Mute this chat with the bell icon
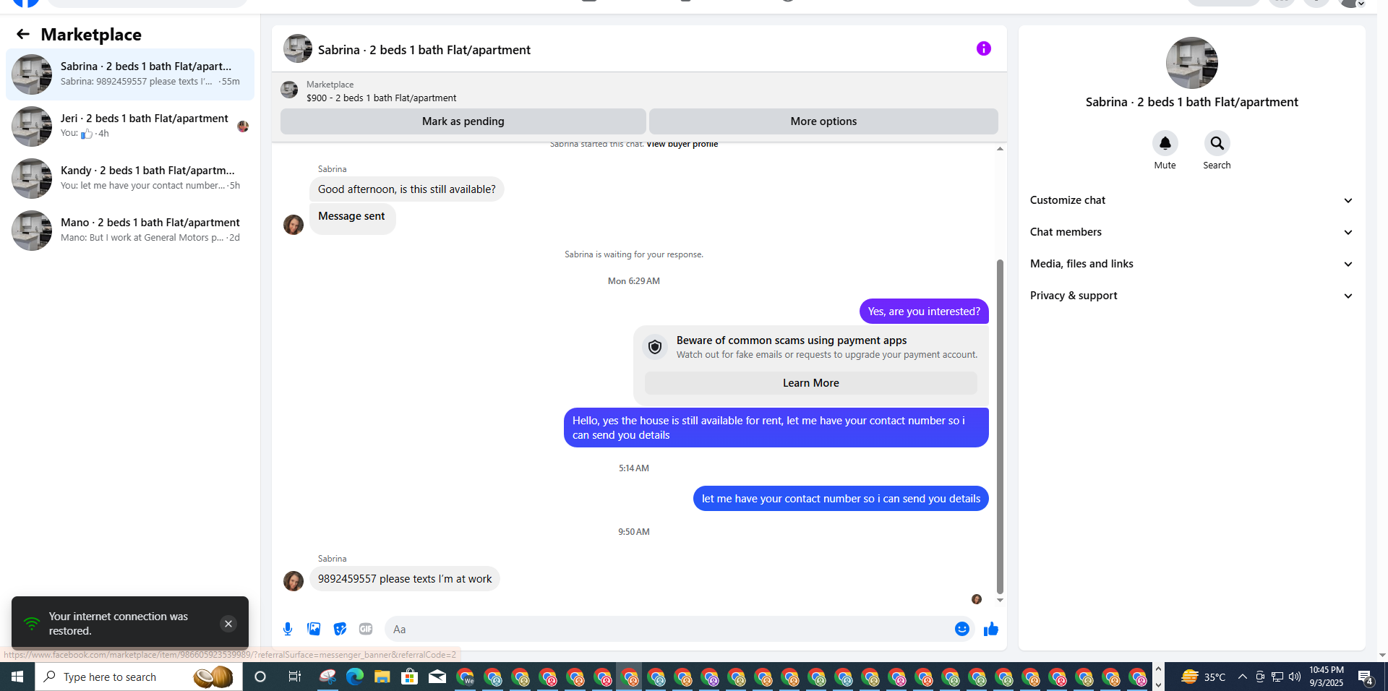The image size is (1388, 691). pyautogui.click(x=1165, y=143)
